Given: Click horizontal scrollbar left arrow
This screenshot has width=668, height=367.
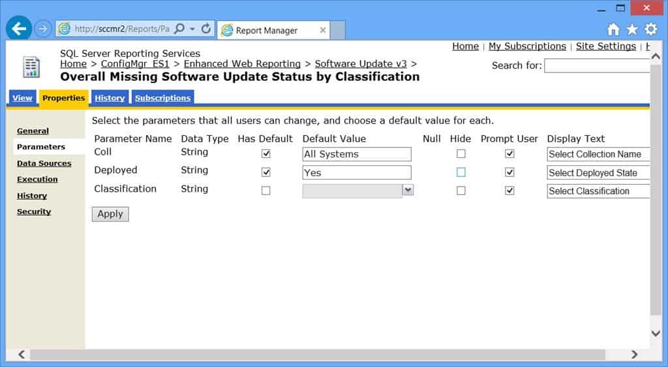Looking at the screenshot, I should click(x=22, y=354).
